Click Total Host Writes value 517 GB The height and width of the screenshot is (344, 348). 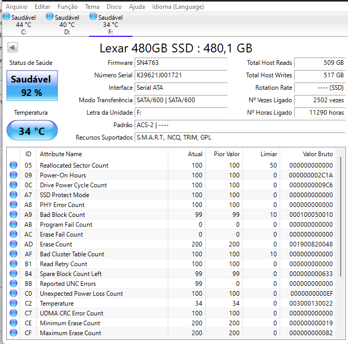point(320,75)
